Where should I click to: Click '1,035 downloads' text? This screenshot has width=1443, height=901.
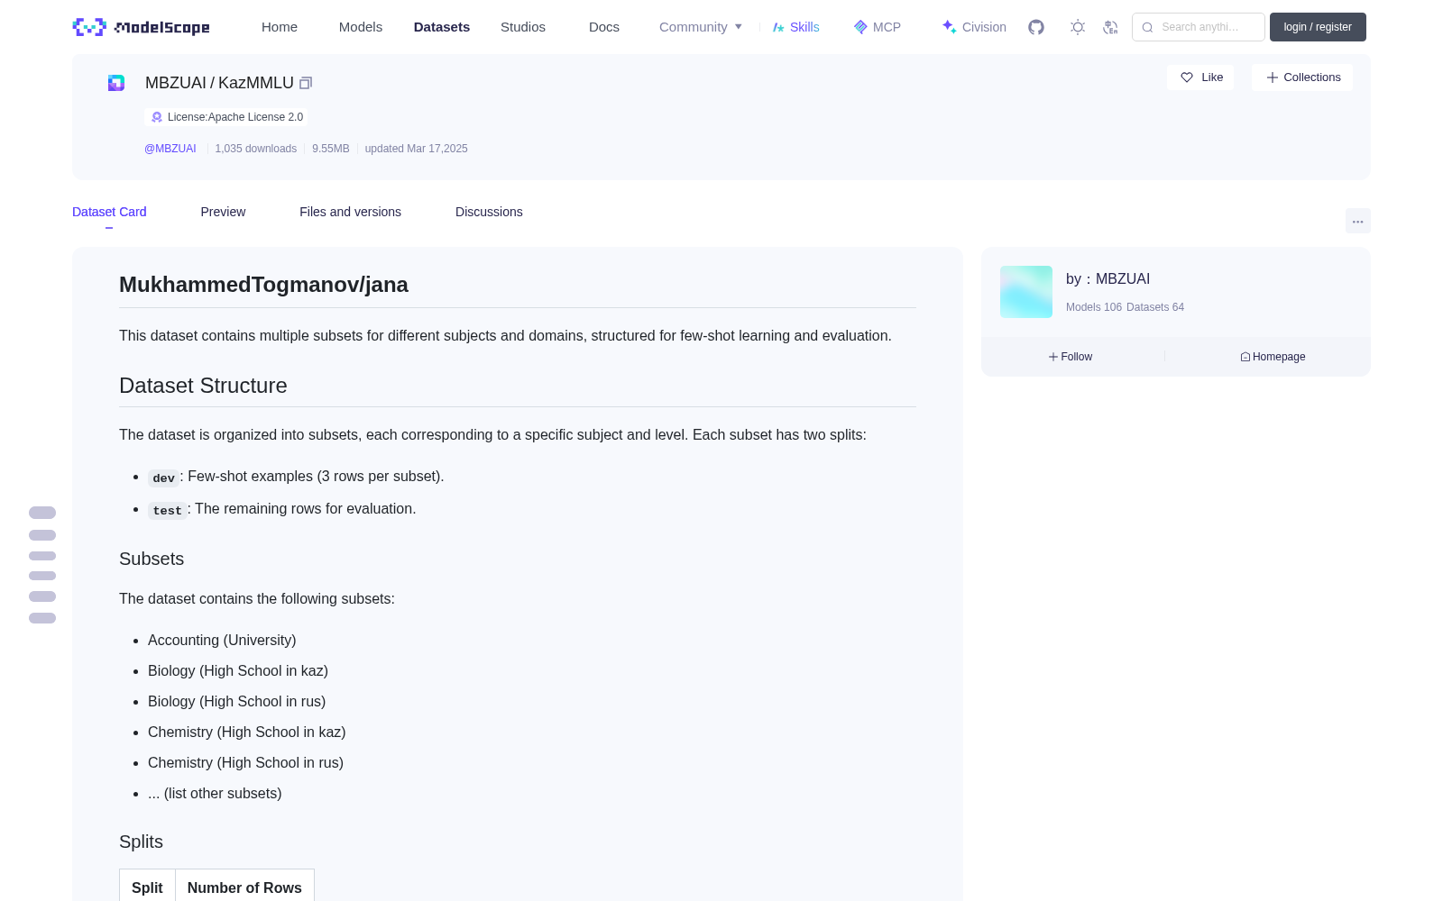pos(256,149)
